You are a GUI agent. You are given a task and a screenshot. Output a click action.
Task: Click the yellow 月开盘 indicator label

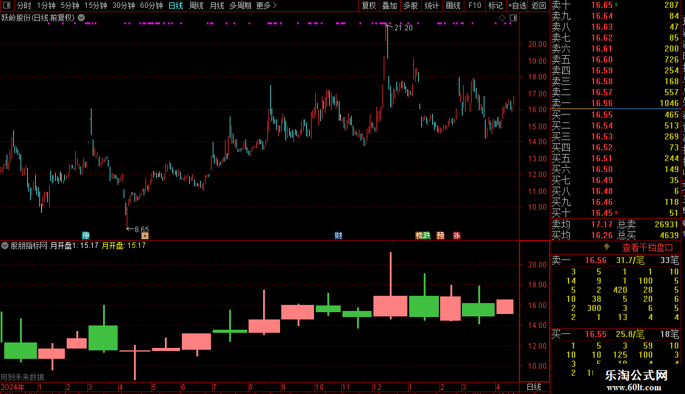[x=124, y=245]
